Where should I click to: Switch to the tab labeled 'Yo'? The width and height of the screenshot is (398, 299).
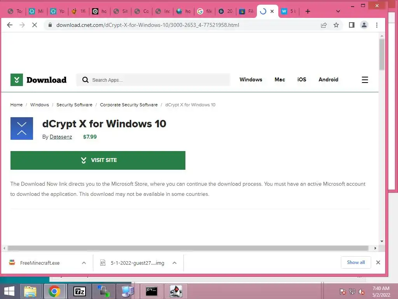click(58, 11)
